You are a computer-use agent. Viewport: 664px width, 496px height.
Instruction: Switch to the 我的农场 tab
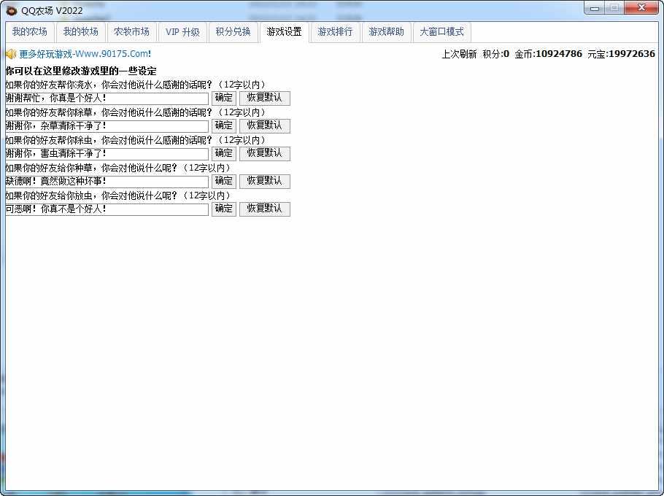(29, 32)
